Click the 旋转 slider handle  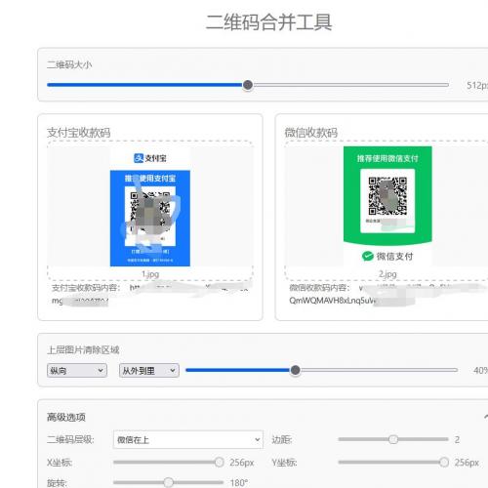(168, 482)
